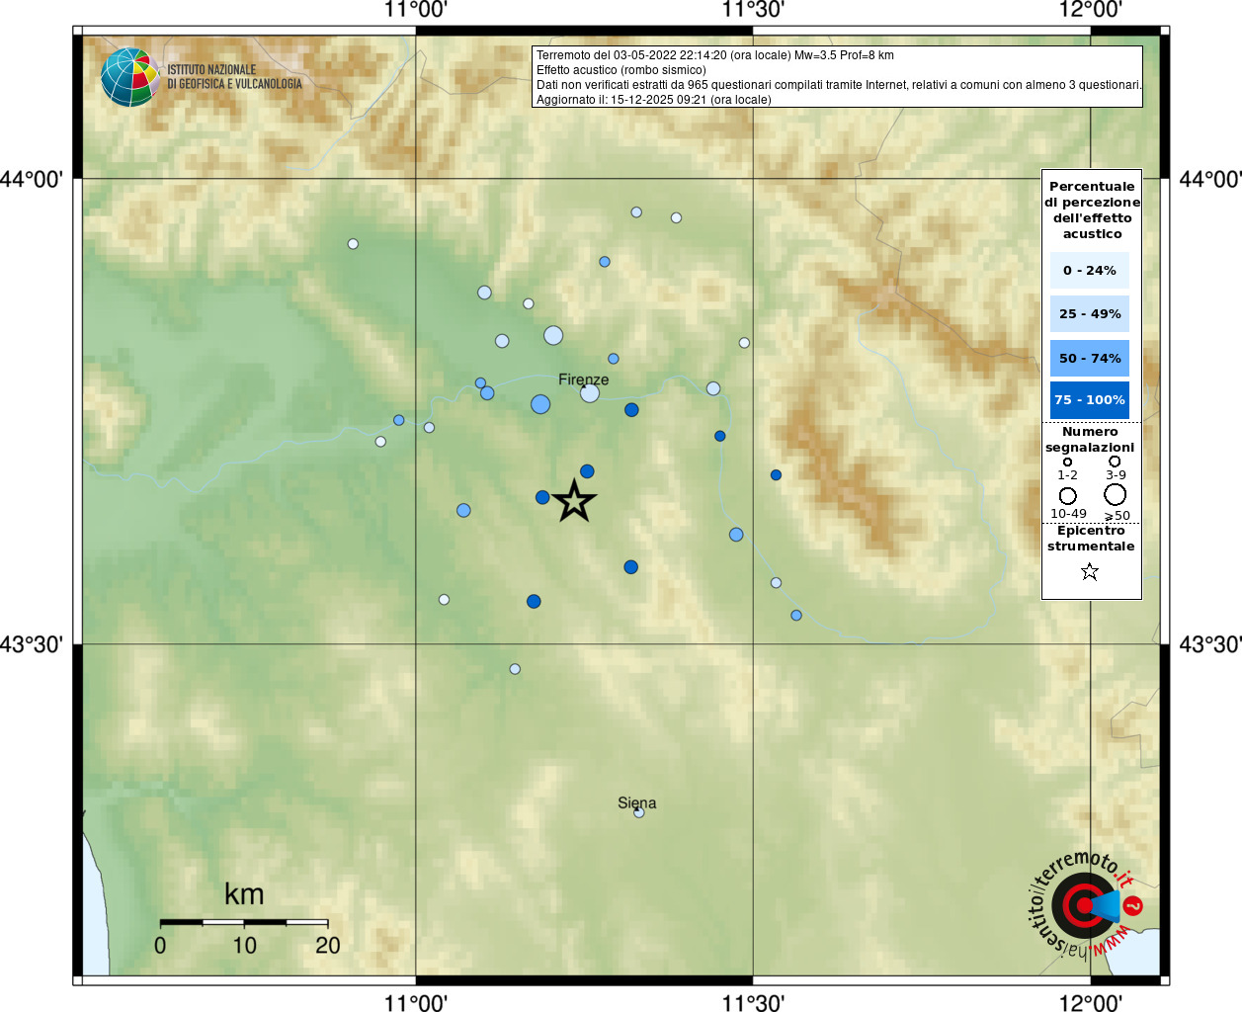Click the 'Numero segnalazioni' legend heading
This screenshot has height=1012, width=1242.
coord(1090,439)
